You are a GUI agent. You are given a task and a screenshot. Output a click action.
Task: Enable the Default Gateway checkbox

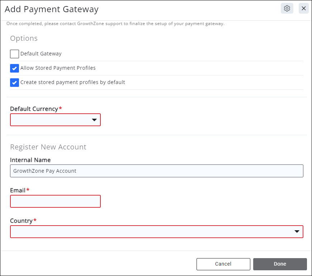[14, 54]
